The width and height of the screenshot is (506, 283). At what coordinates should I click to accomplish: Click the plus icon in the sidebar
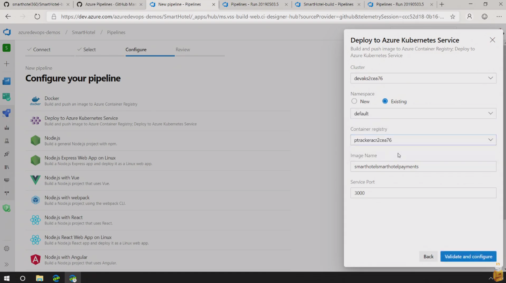(6, 64)
